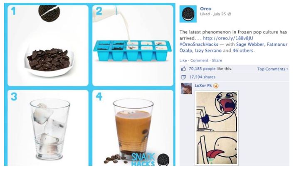Open the Oreo page name link
This screenshot has height=170, width=294.
(x=205, y=9)
